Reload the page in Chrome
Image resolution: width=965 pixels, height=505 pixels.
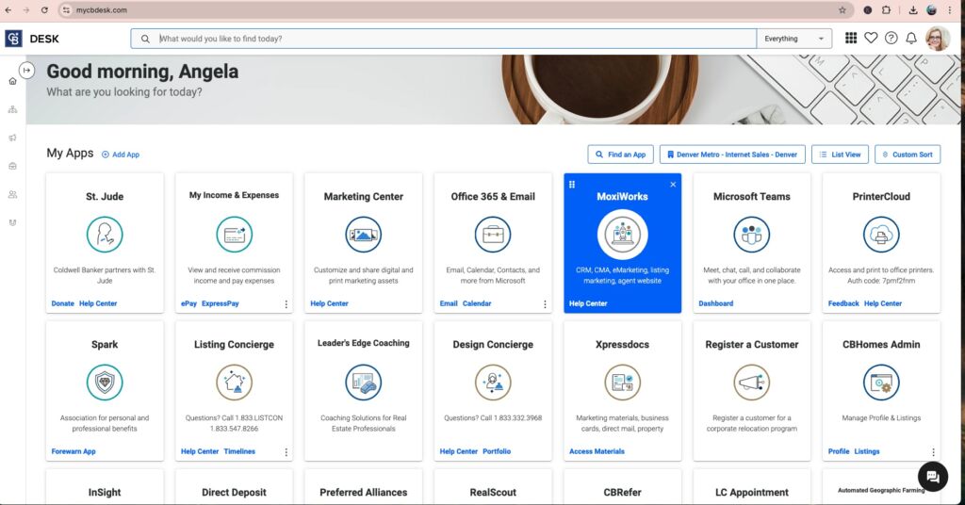44,9
